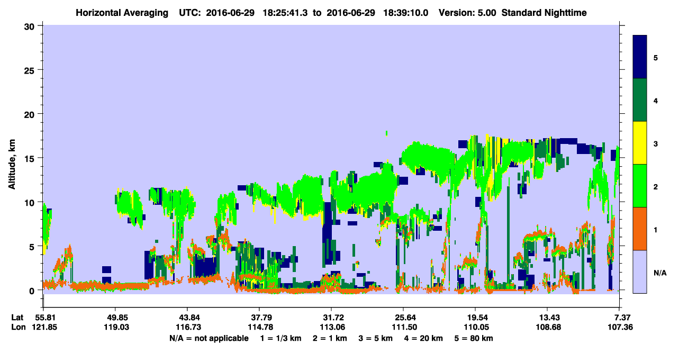Click the latitude value 7.37
The width and height of the screenshot is (688, 353).
[x=620, y=318]
